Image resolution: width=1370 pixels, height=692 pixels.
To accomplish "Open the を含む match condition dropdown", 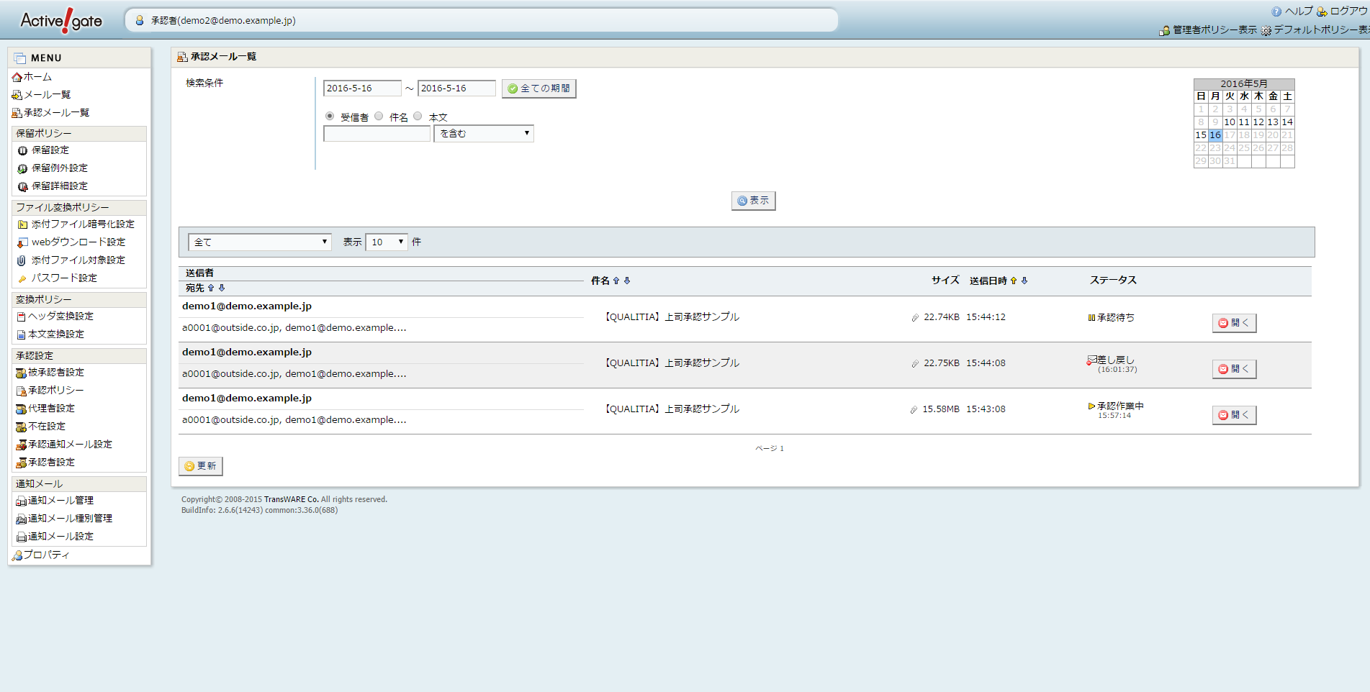I will point(484,134).
